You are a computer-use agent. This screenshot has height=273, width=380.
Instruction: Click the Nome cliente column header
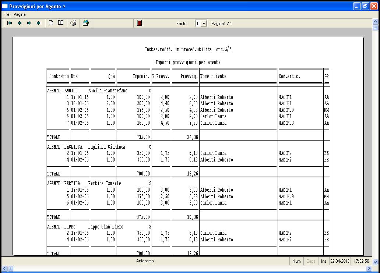[x=213, y=76]
